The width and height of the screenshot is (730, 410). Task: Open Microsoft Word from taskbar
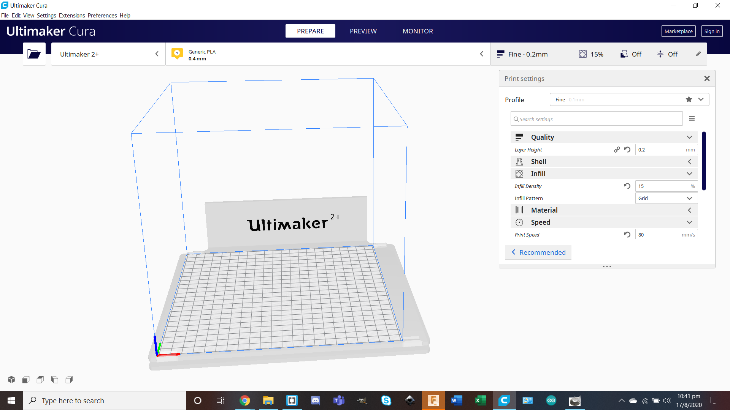pyautogui.click(x=457, y=401)
